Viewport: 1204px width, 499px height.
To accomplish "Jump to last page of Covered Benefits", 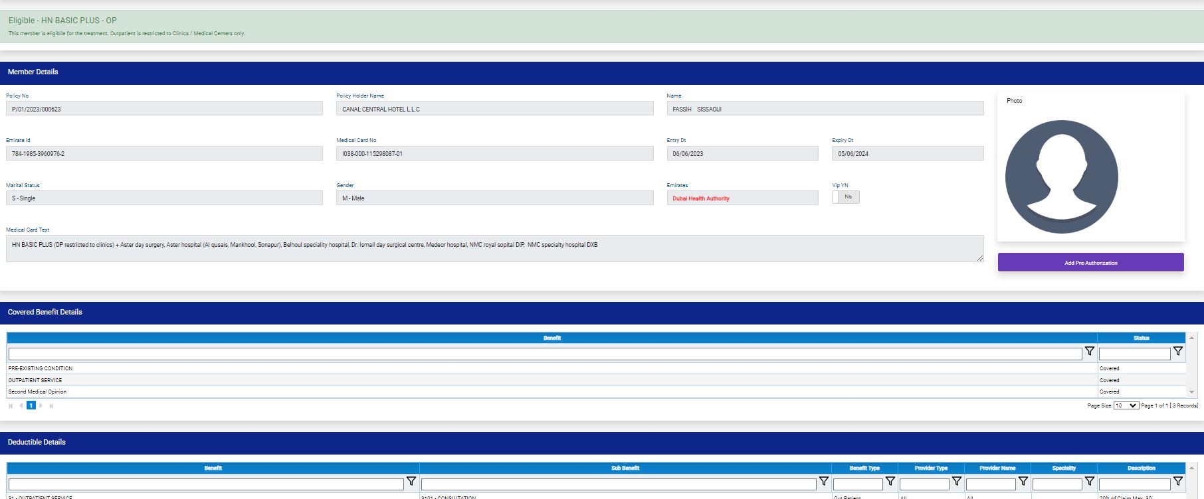I will [51, 405].
